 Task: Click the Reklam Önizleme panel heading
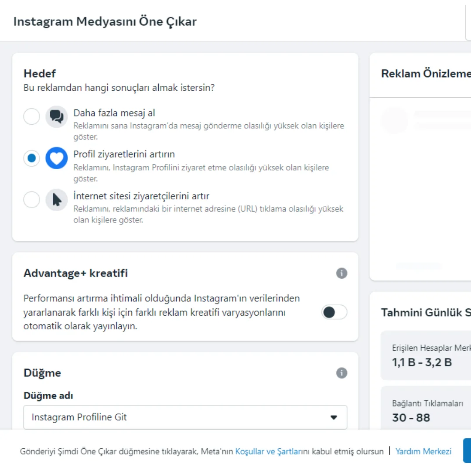[x=425, y=73]
